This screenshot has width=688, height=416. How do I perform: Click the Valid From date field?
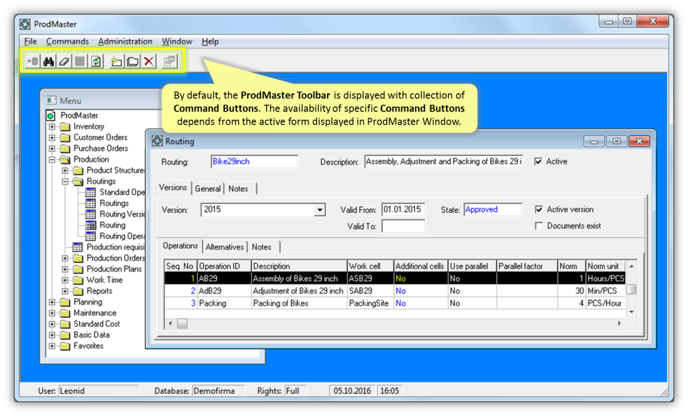[x=403, y=209]
